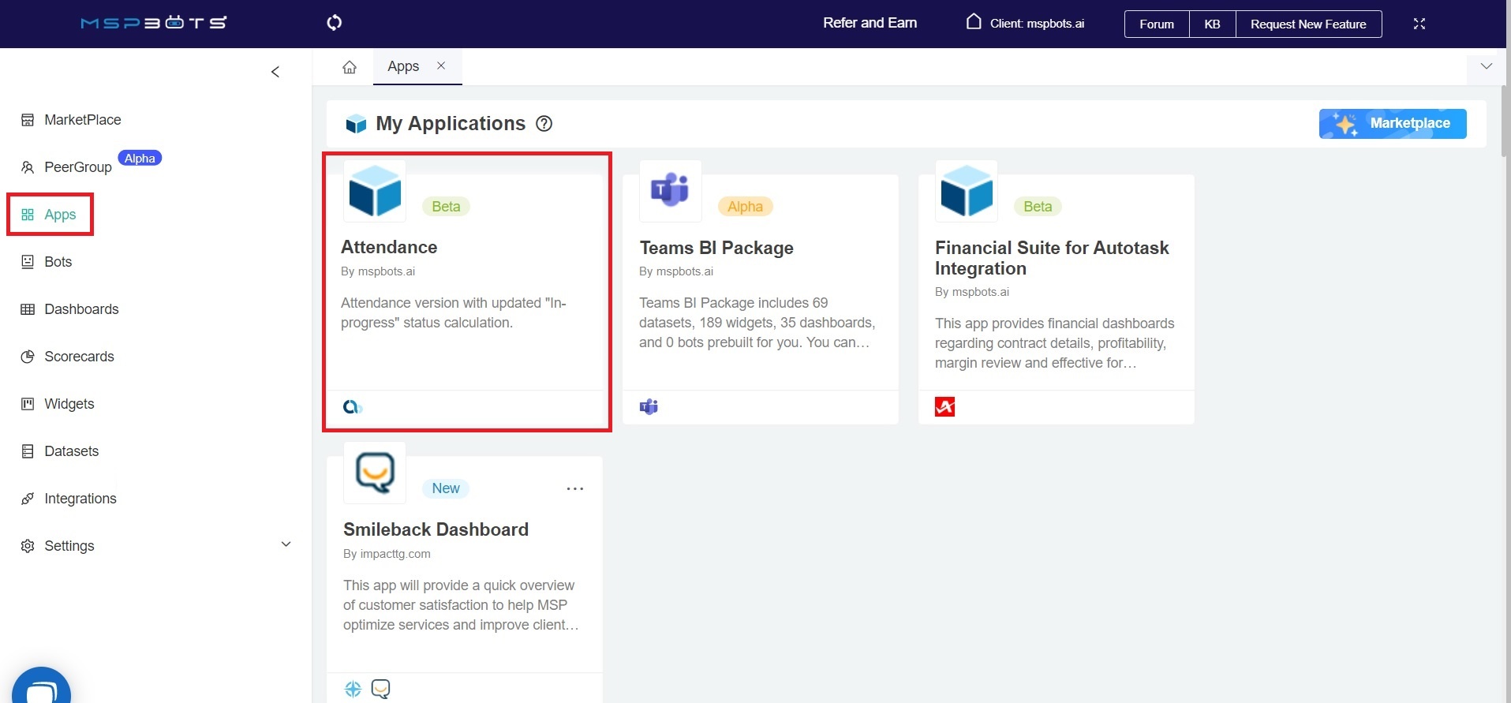Open the Refer and Earn link

coord(870,23)
